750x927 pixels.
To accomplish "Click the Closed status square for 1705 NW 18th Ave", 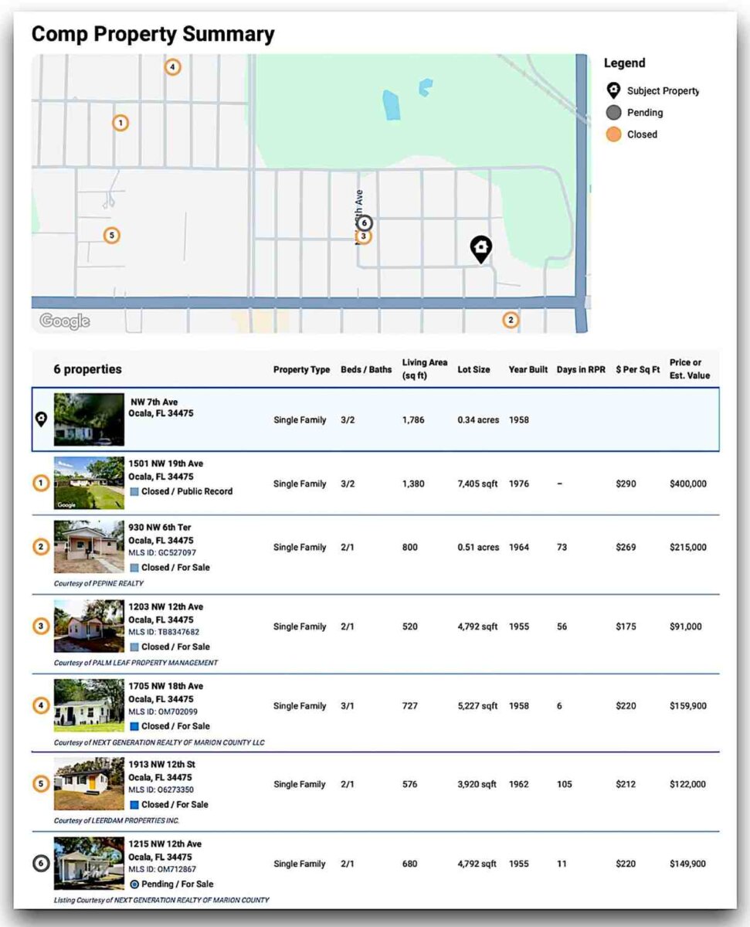I will (134, 726).
